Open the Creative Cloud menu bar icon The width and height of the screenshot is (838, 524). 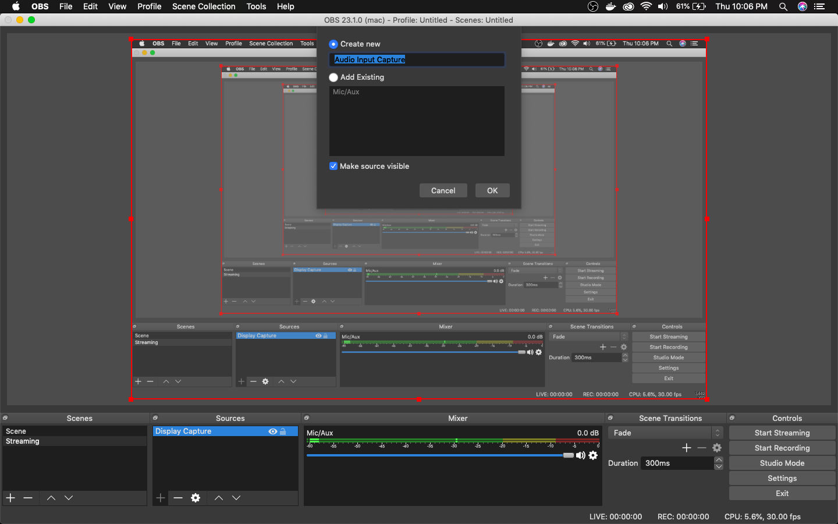628,6
